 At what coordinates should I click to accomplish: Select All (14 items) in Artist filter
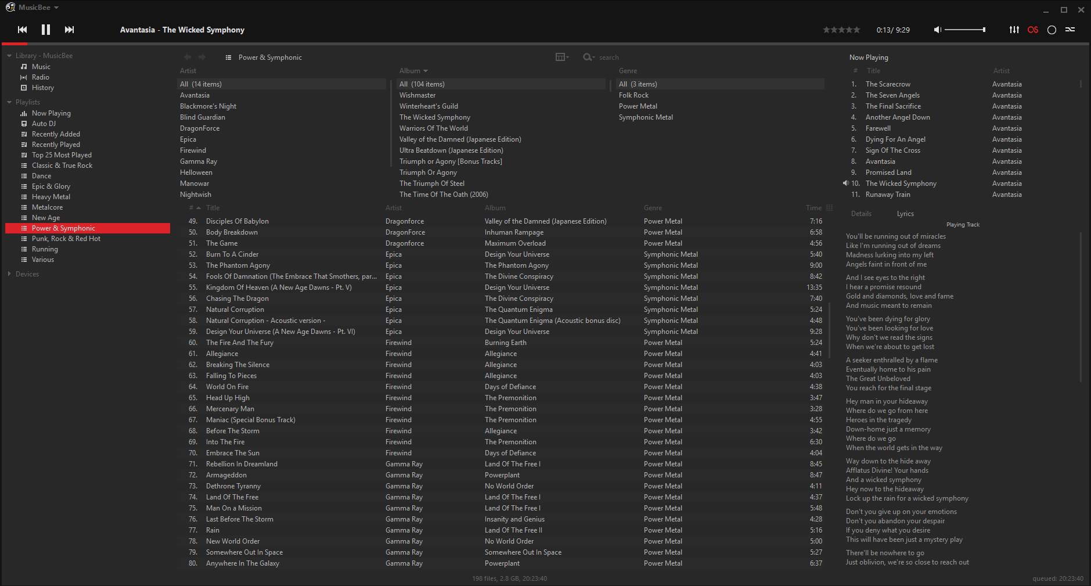point(282,84)
